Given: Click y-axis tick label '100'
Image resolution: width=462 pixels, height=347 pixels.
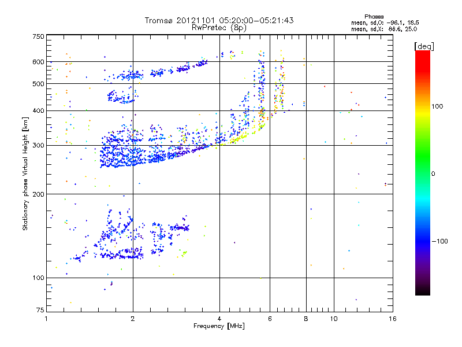Looking at the screenshot, I should click(38, 278).
